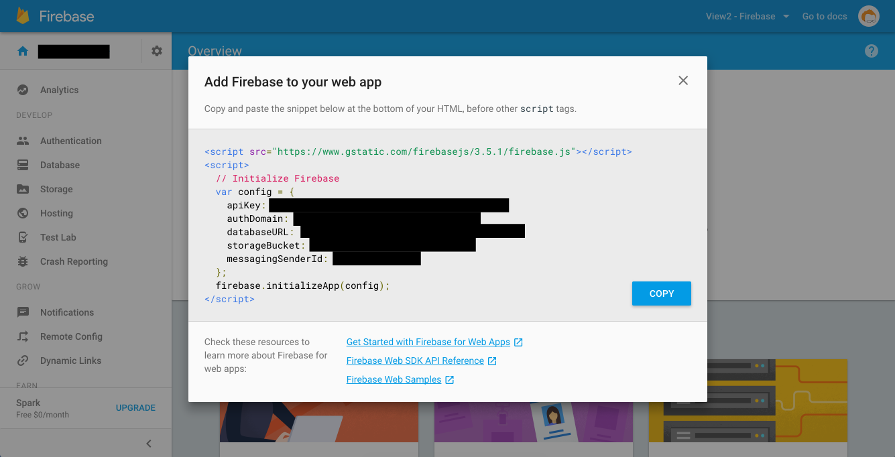
Task: Click the help question mark icon
Action: pos(872,51)
